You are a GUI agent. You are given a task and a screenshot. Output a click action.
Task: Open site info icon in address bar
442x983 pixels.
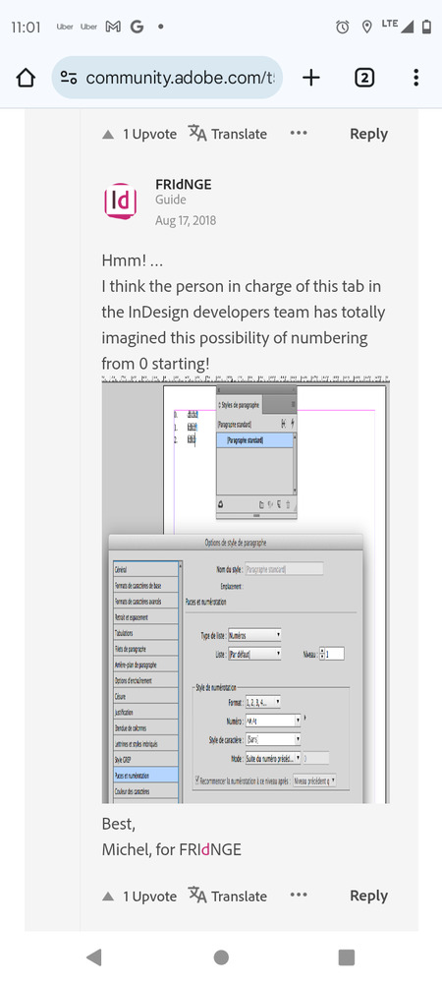pyautogui.click(x=69, y=78)
